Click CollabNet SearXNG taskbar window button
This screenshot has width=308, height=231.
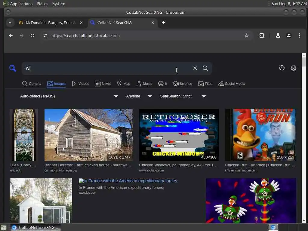click(x=35, y=227)
